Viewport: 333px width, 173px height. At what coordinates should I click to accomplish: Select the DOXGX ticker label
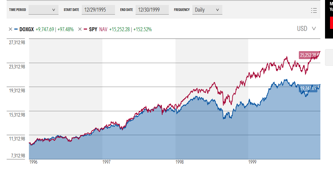(27, 29)
